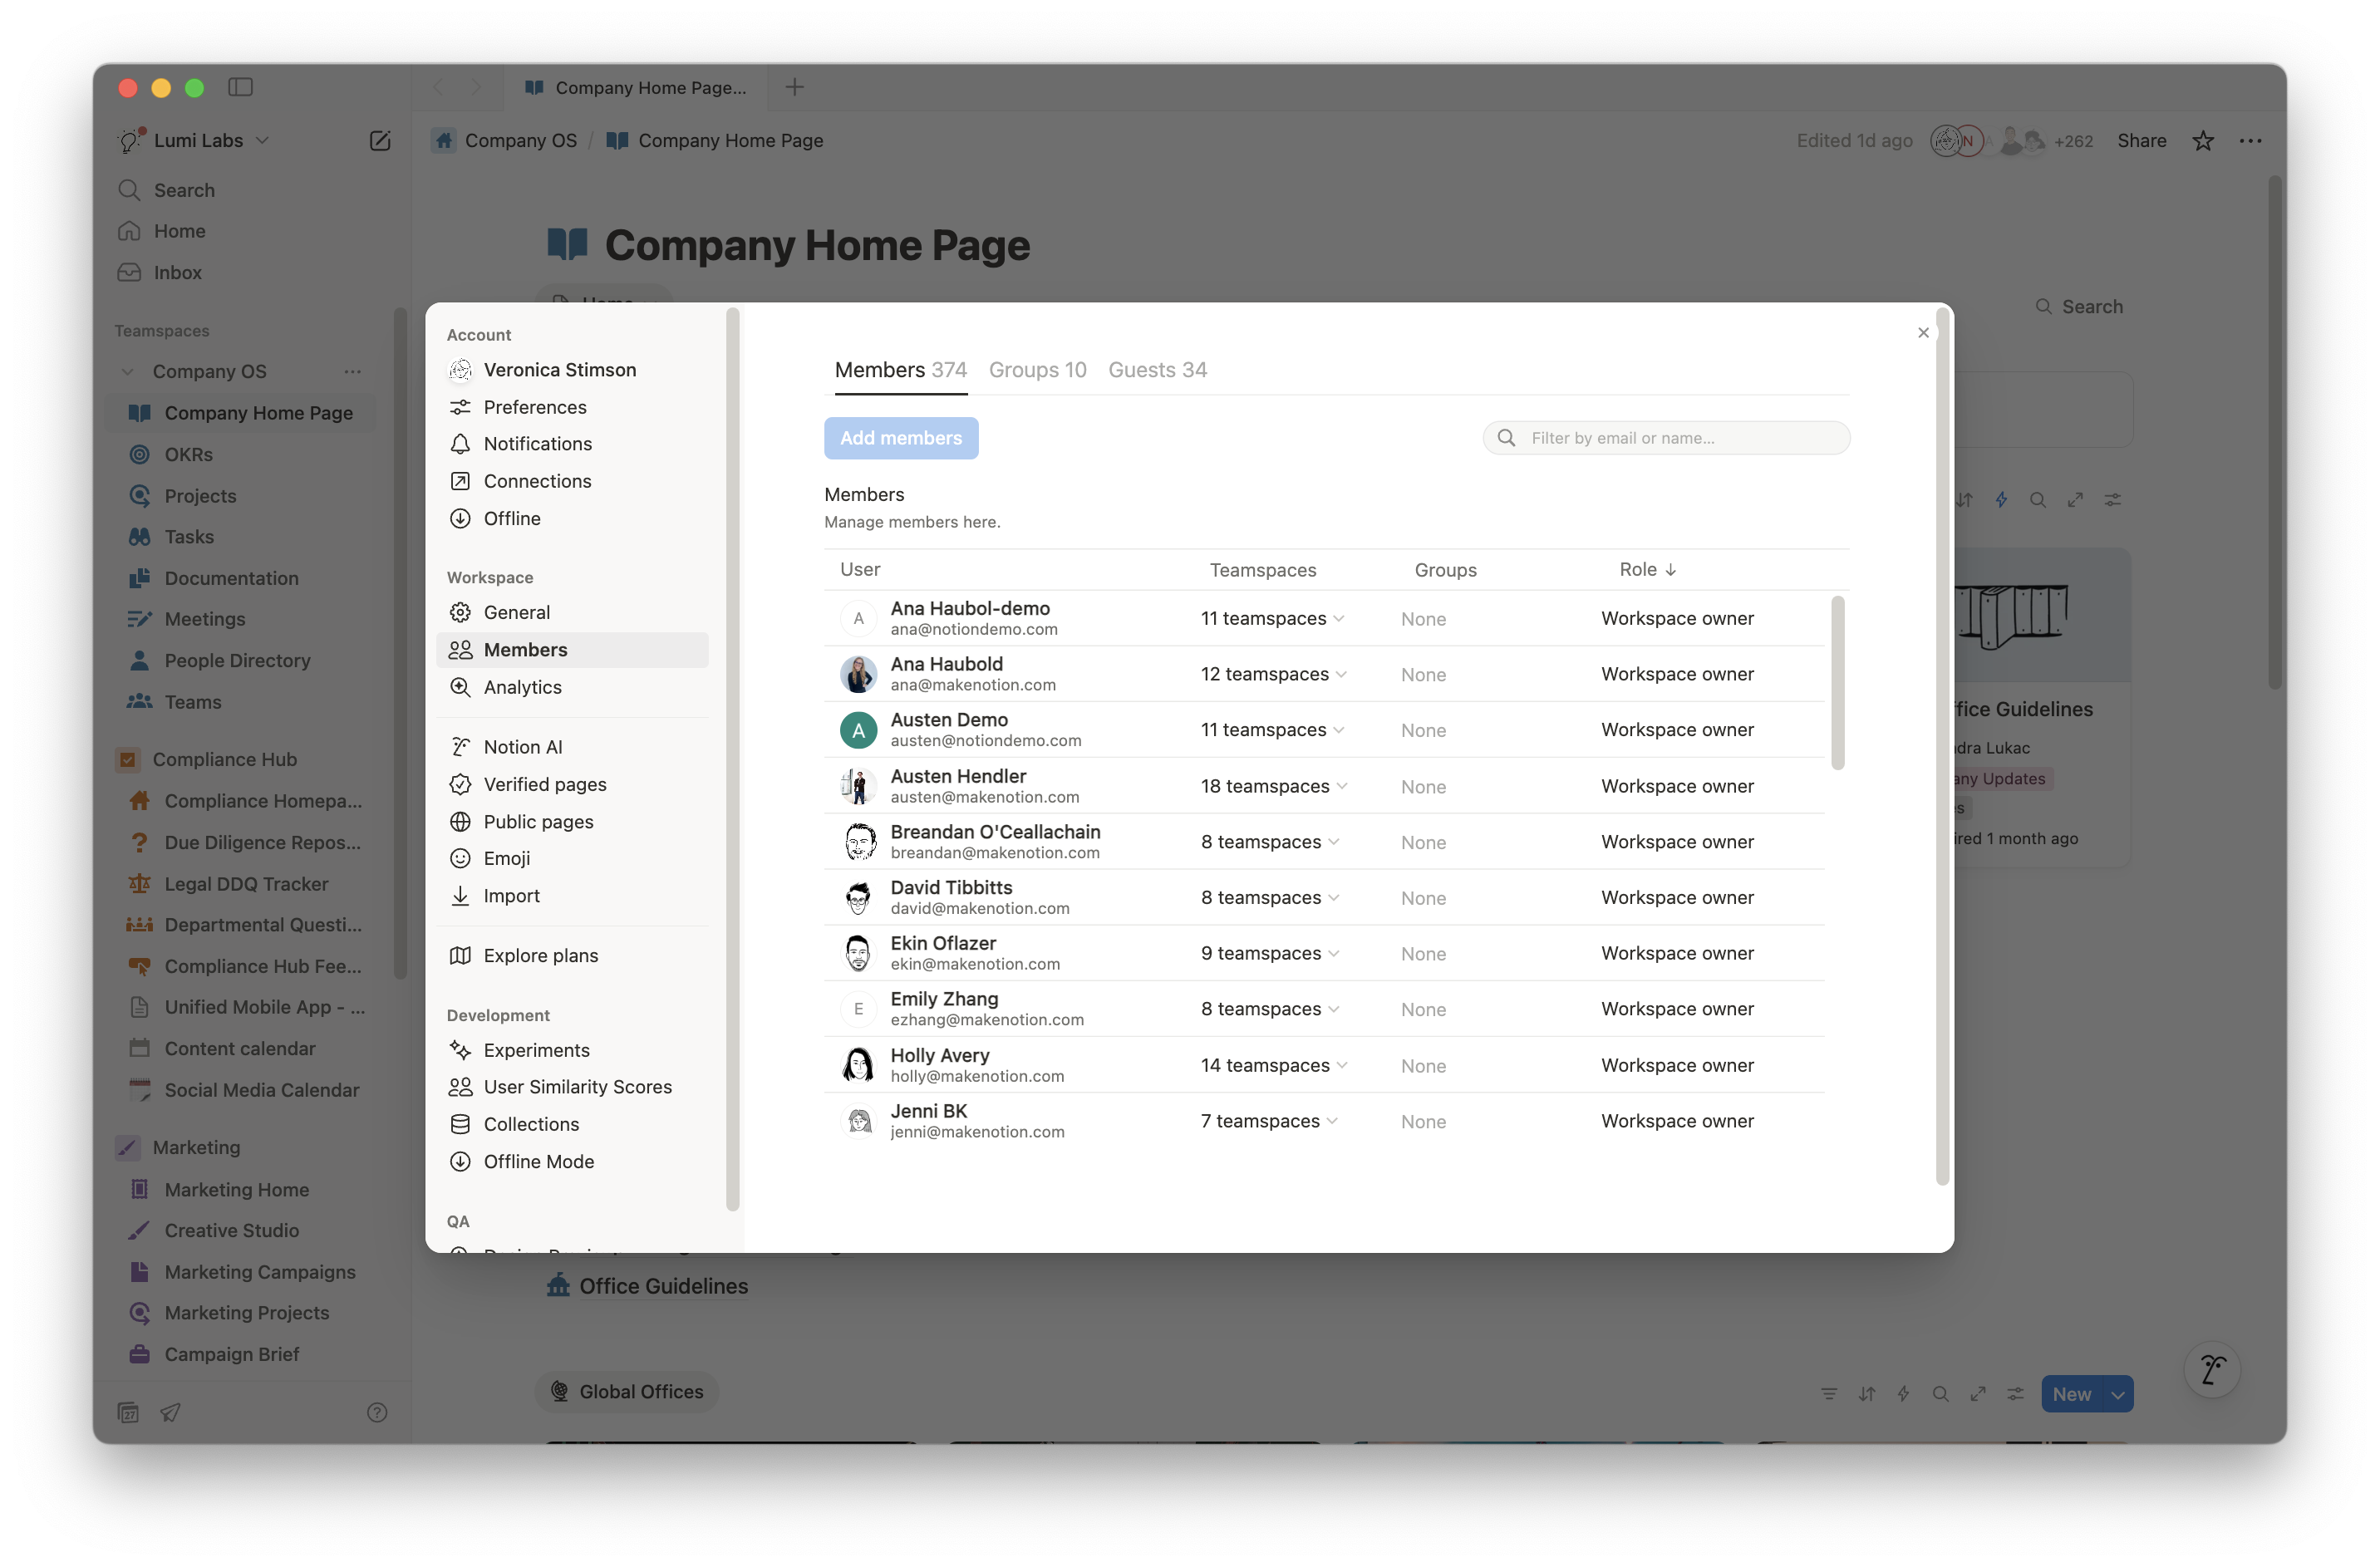Click the Add members button
Screen dimensions: 2380x1567
(901, 438)
